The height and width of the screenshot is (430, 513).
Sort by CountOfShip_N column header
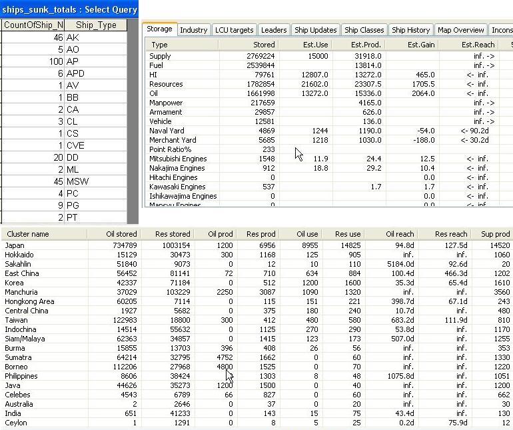[x=33, y=25]
